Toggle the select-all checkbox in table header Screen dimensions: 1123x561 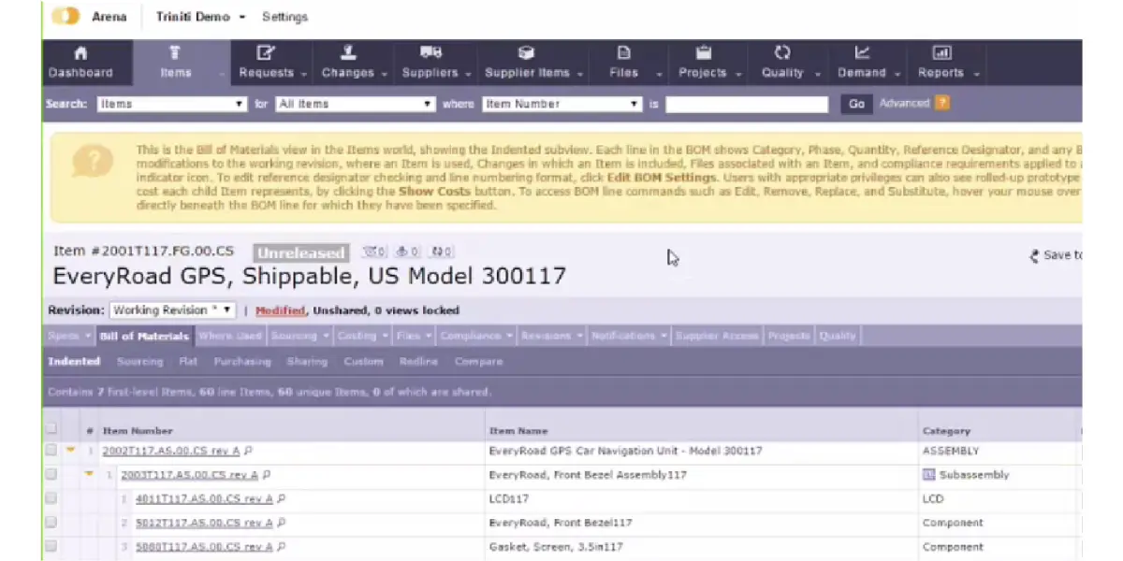[51, 429]
